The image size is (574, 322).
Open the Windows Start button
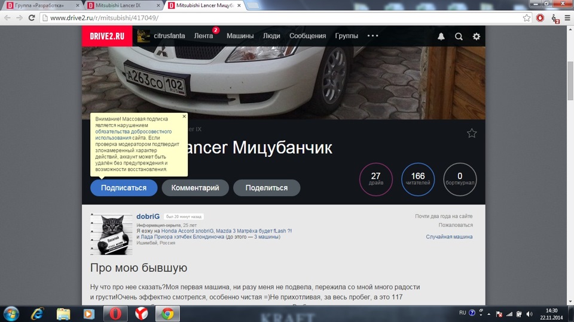click(11, 314)
